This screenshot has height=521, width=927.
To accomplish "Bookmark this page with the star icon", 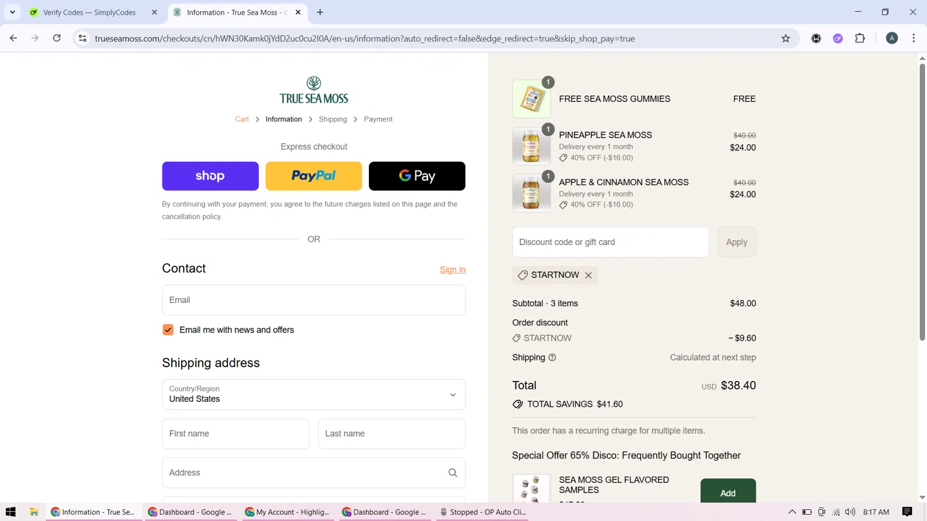I will pos(785,38).
